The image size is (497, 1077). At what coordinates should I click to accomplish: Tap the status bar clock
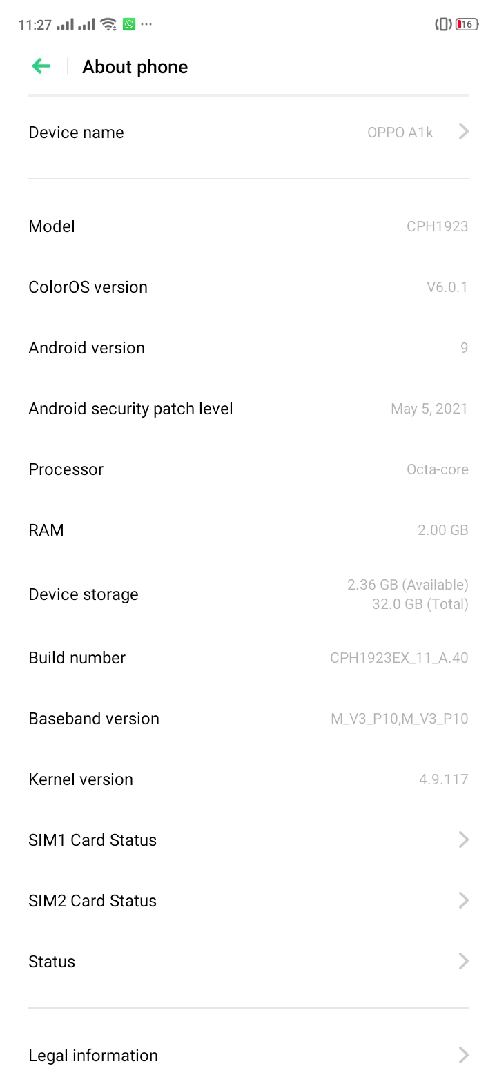tap(32, 23)
